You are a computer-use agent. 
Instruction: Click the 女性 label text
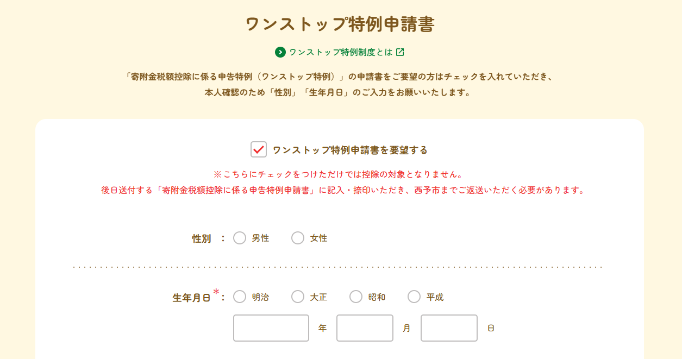pyautogui.click(x=318, y=238)
